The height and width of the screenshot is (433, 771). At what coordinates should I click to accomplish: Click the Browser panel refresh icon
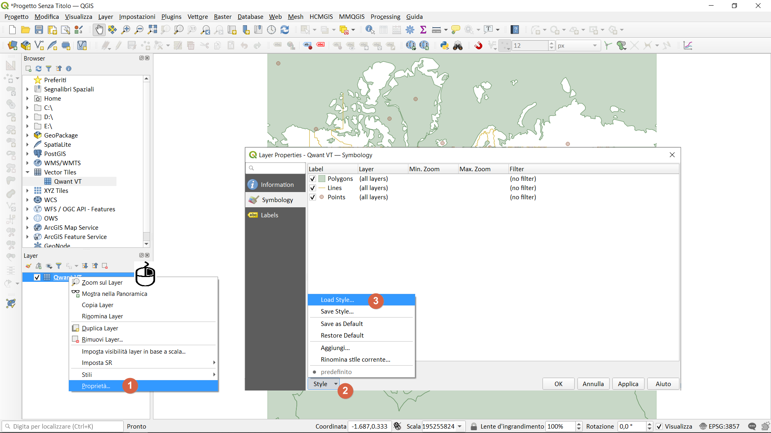(39, 69)
